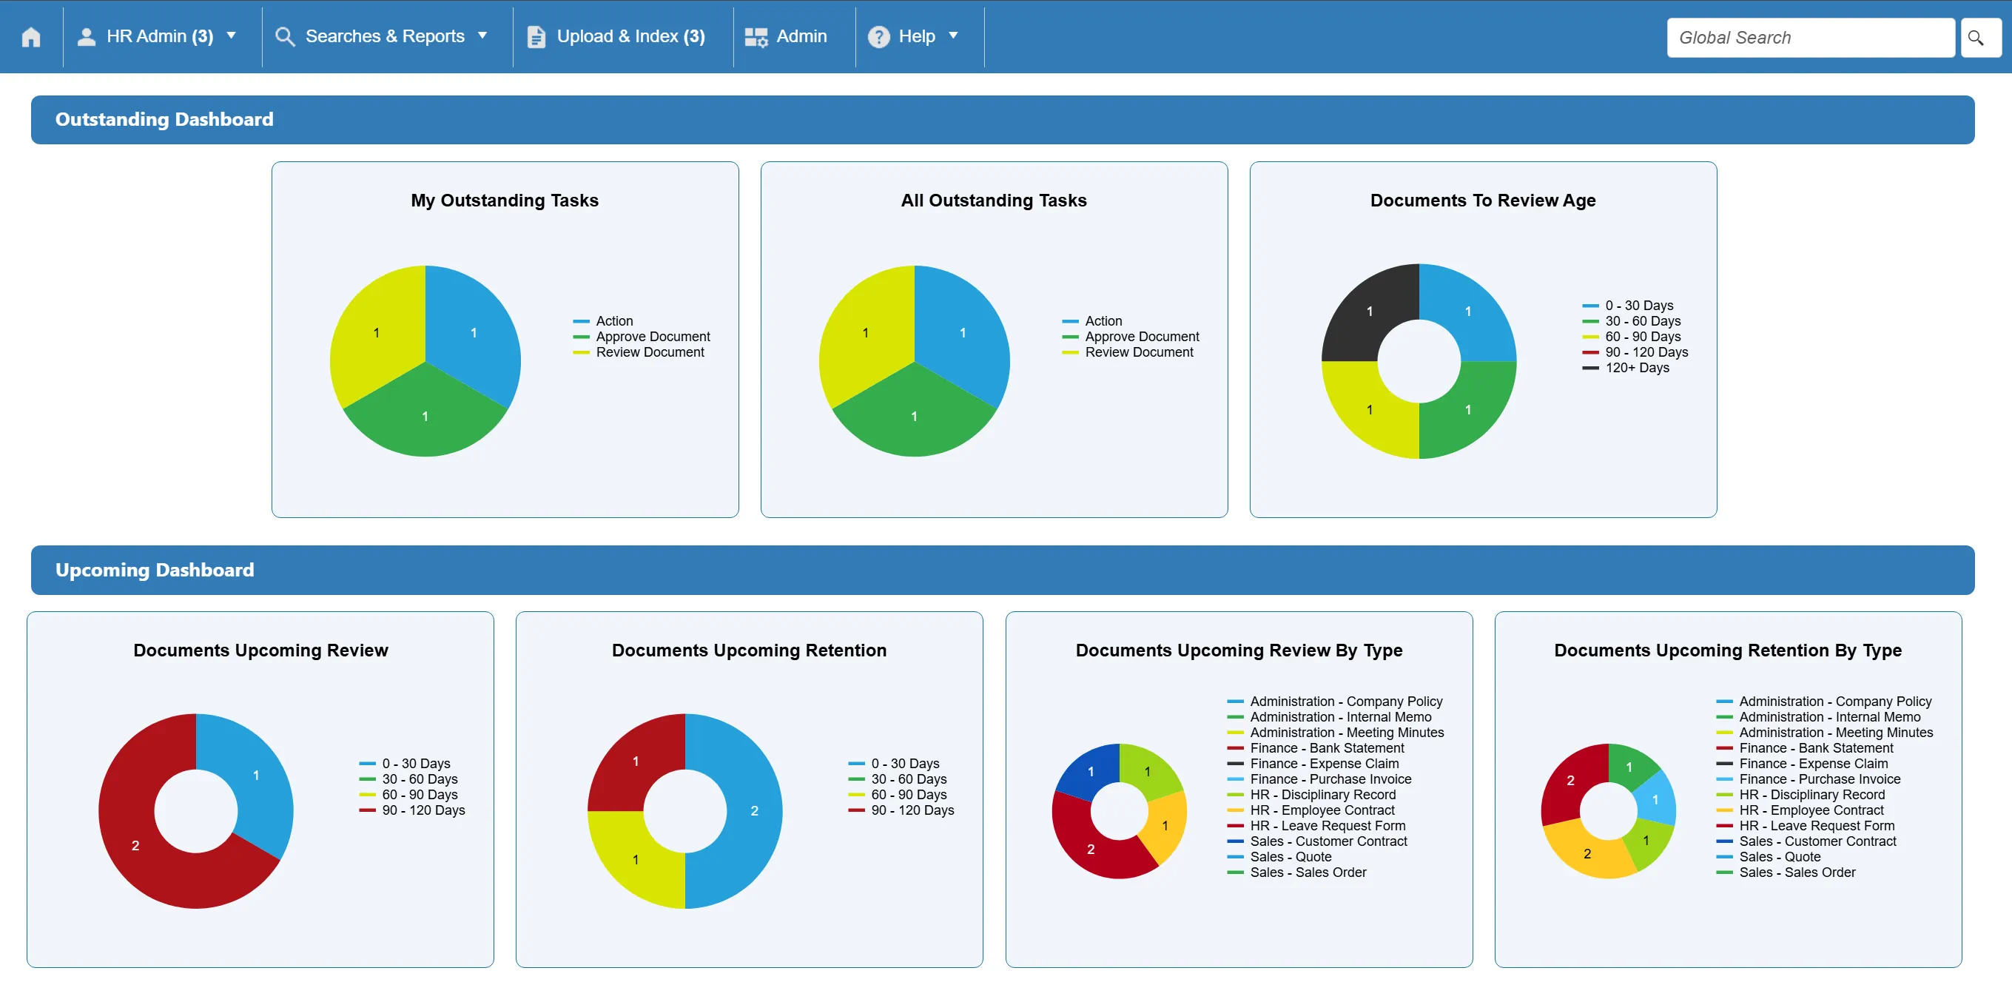The image size is (2012, 1002).
Task: Toggle Administration - Internal Memo in Retention By Type
Action: (x=1817, y=718)
